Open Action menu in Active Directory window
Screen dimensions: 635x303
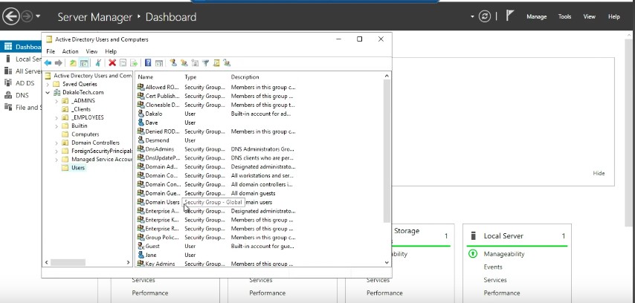point(70,51)
